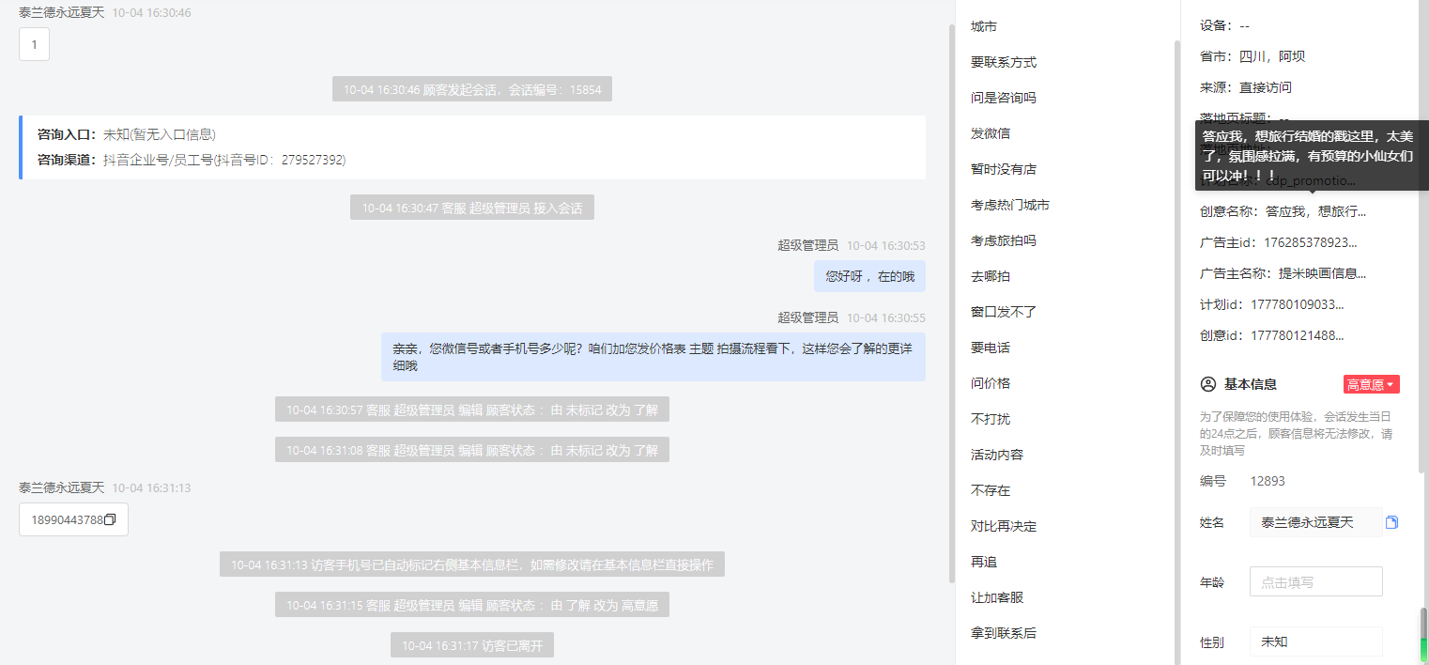Copy customer name icon beside 泰兰德永远夏天
The width and height of the screenshot is (1429, 665).
pos(1392,522)
